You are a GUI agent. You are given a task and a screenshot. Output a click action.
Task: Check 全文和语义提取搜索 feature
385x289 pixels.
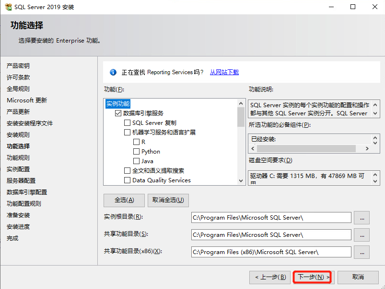(127, 171)
